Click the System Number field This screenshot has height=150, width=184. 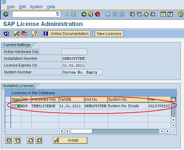click(x=82, y=72)
